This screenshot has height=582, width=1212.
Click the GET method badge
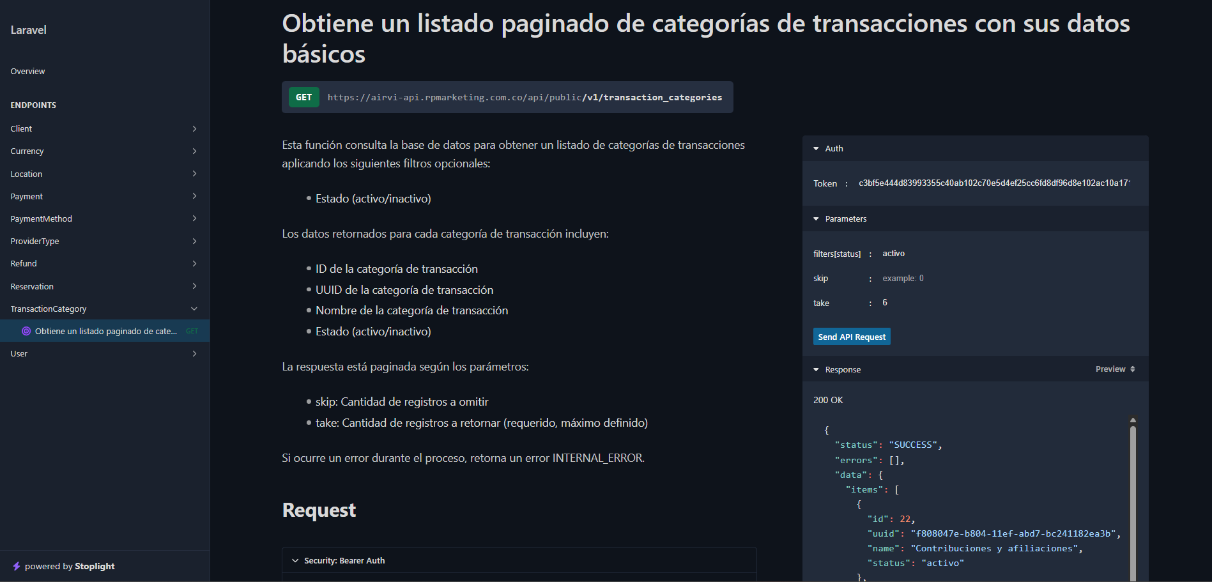click(x=303, y=97)
